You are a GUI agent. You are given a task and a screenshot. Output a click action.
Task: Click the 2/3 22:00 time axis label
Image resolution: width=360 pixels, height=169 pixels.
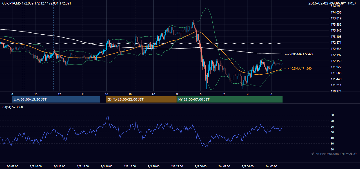[177, 166]
